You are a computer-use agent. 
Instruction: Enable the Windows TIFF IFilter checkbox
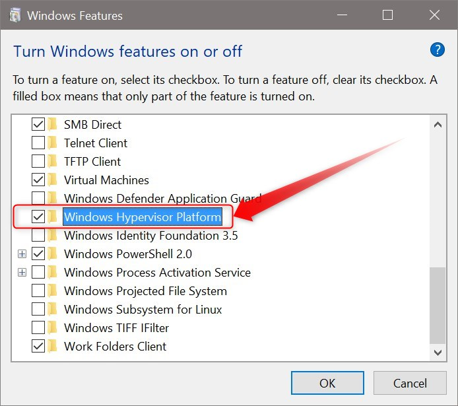(x=38, y=327)
